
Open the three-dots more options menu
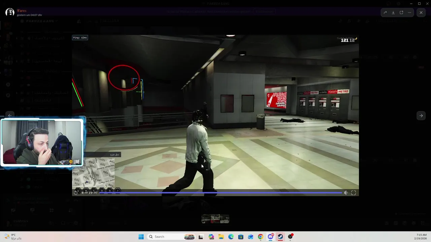(409, 12)
